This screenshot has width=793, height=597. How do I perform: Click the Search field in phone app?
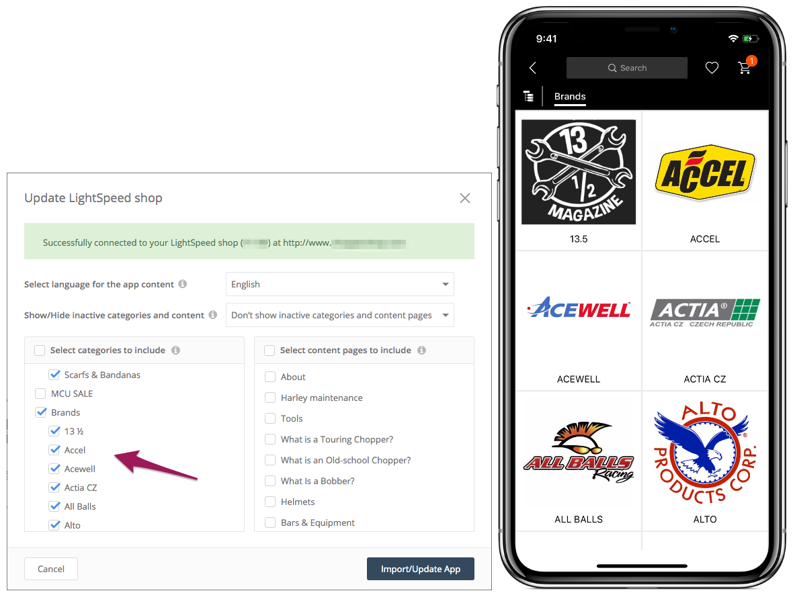(x=626, y=68)
